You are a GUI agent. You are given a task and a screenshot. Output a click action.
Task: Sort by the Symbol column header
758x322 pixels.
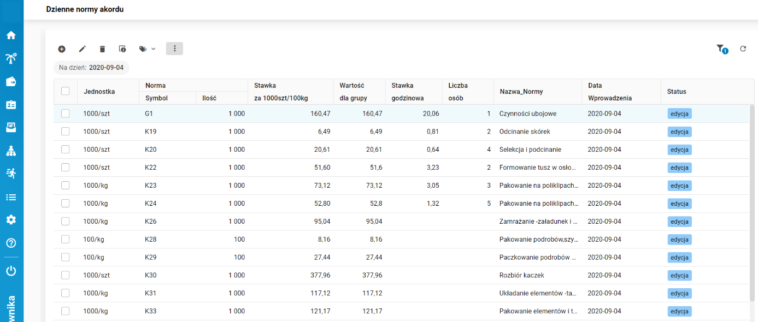[x=156, y=98]
